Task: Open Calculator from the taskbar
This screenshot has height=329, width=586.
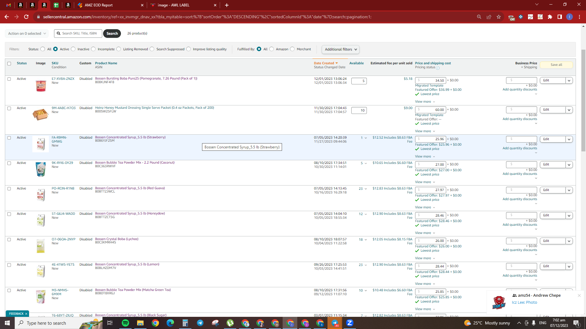Action: pyautogui.click(x=185, y=323)
